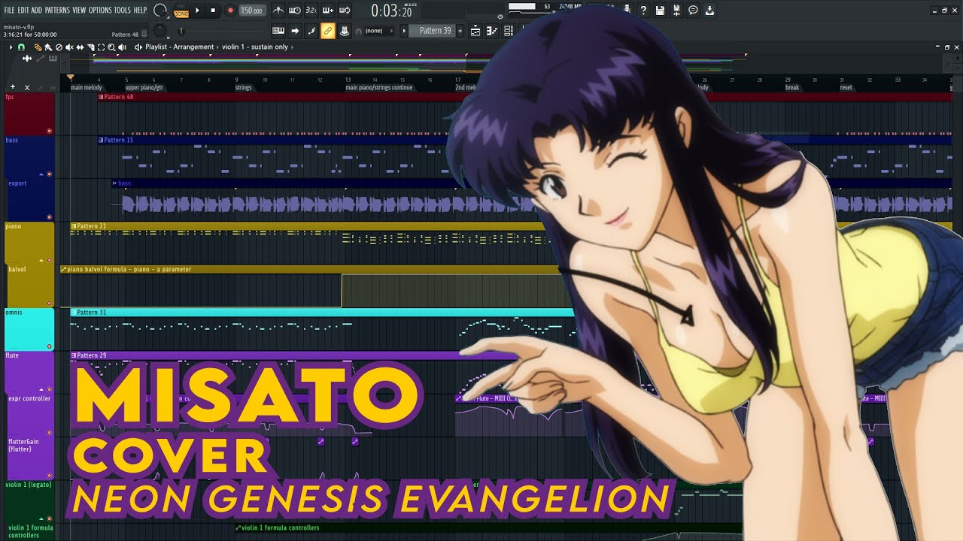Toggle the note/clip grouping stamp icon
963x541 pixels.
pyautogui.click(x=345, y=31)
